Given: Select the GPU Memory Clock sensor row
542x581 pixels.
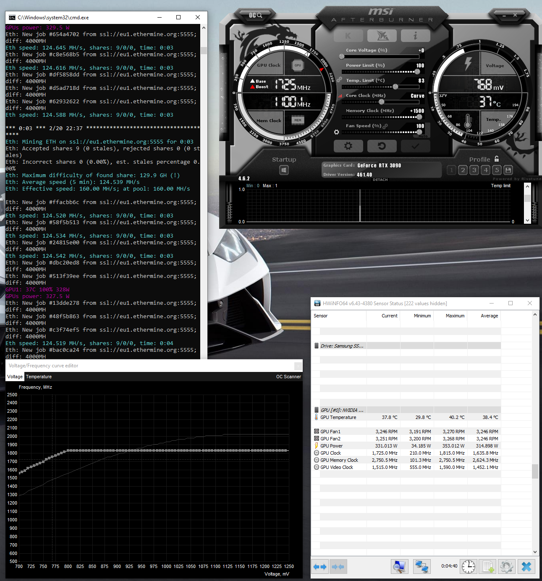Looking at the screenshot, I should point(406,460).
